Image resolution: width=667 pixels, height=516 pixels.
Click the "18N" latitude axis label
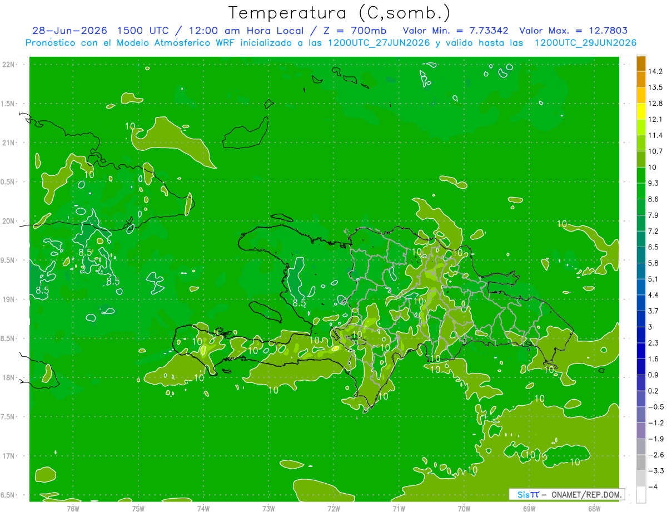point(9,378)
